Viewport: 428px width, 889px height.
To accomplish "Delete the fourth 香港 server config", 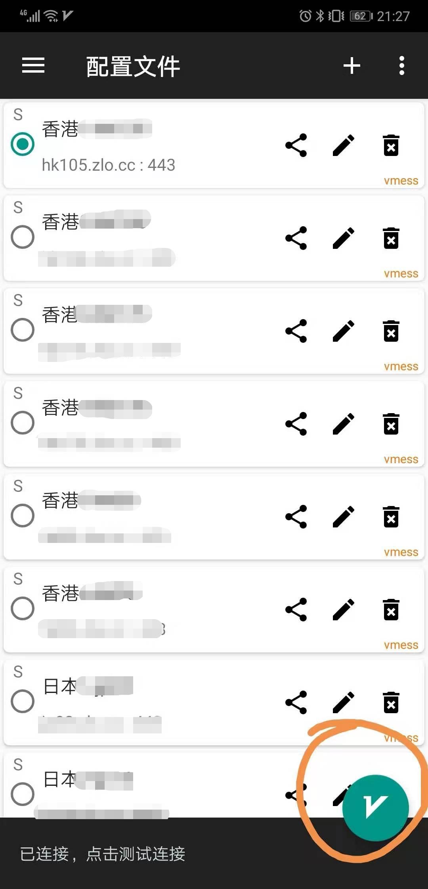I will [391, 424].
